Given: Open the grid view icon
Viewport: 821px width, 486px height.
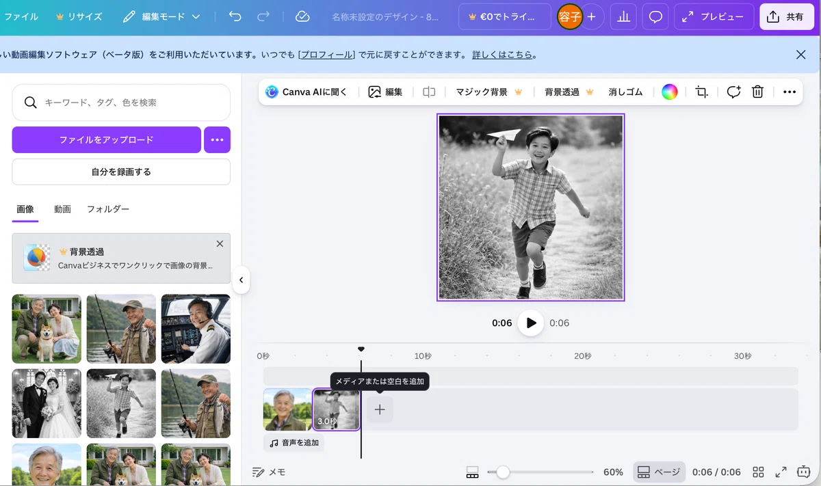Looking at the screenshot, I should (x=758, y=472).
